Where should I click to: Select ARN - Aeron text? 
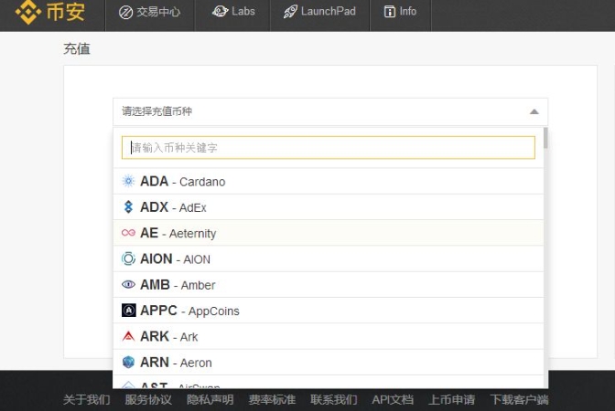pyautogui.click(x=176, y=363)
